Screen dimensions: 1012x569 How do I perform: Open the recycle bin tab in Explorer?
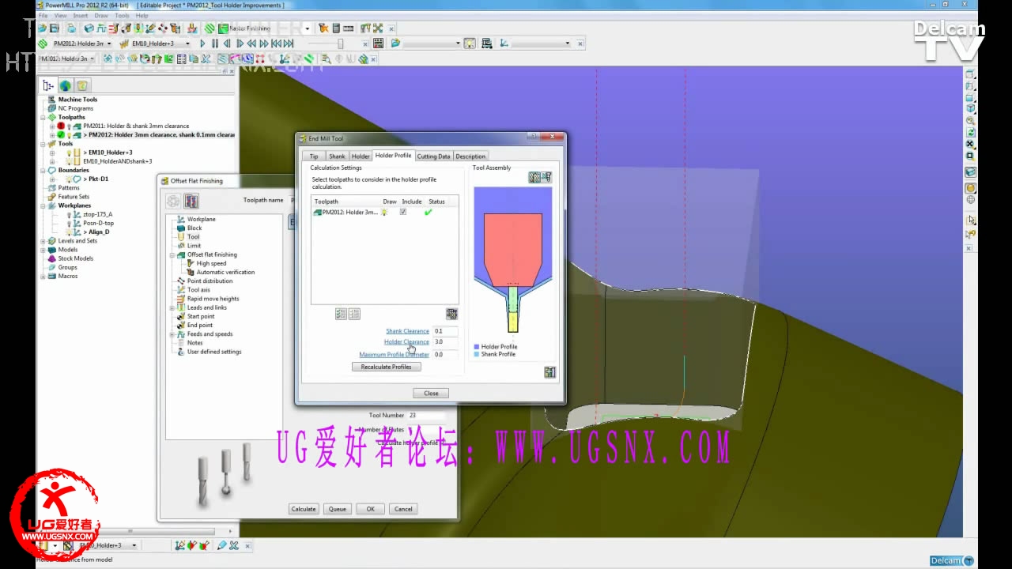click(81, 85)
